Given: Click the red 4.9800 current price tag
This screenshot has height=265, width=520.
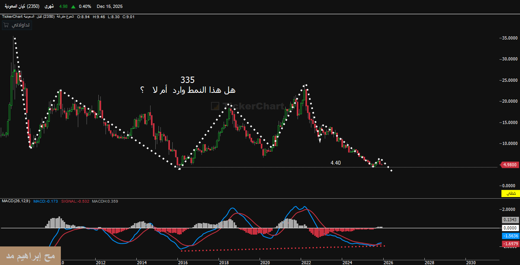Looking at the screenshot, I should tap(509, 165).
